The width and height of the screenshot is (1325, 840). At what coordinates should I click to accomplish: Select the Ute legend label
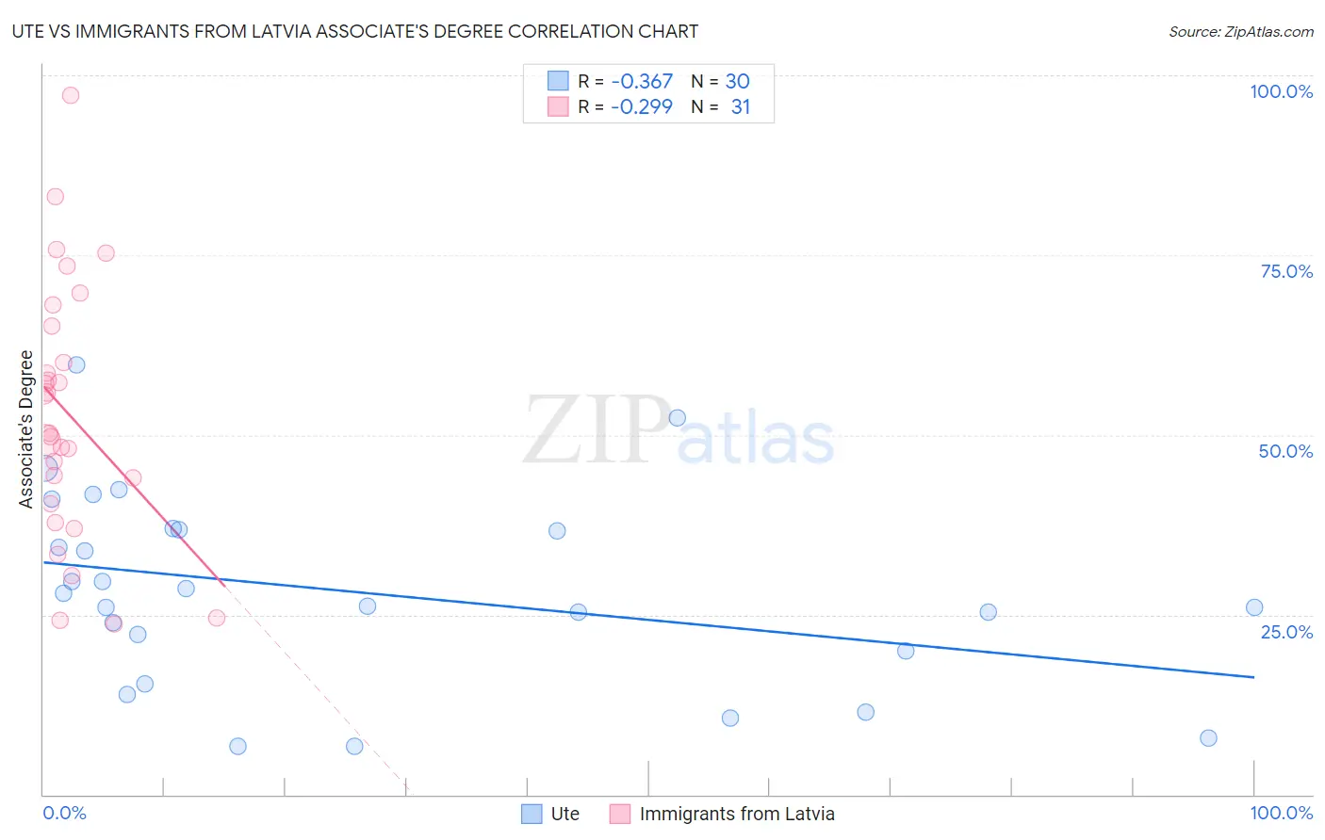[564, 814]
